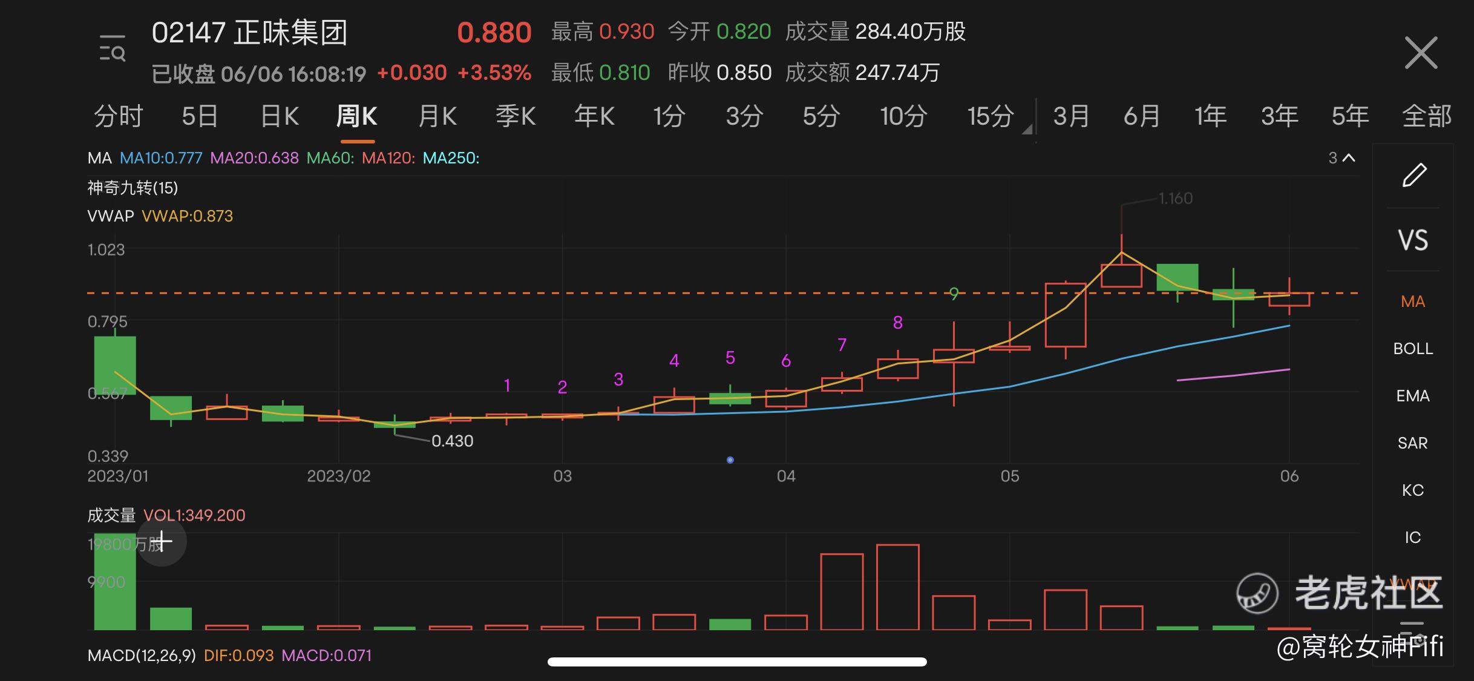Expand more minute intervals after 15分
The height and width of the screenshot is (681, 1474).
[x=1027, y=129]
